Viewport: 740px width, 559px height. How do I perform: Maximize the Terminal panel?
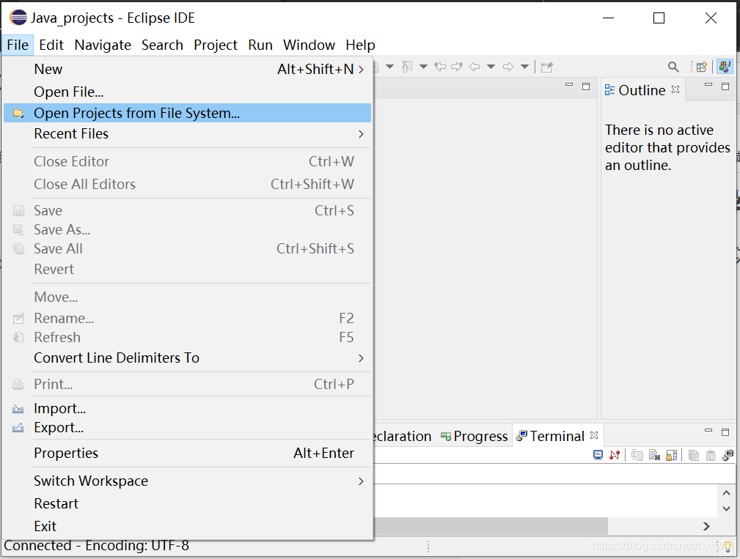tap(725, 432)
